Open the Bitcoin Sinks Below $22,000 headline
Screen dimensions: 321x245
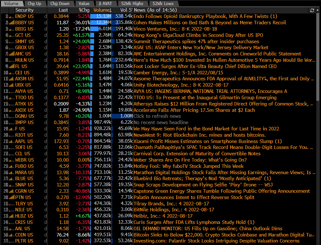pos(224,235)
